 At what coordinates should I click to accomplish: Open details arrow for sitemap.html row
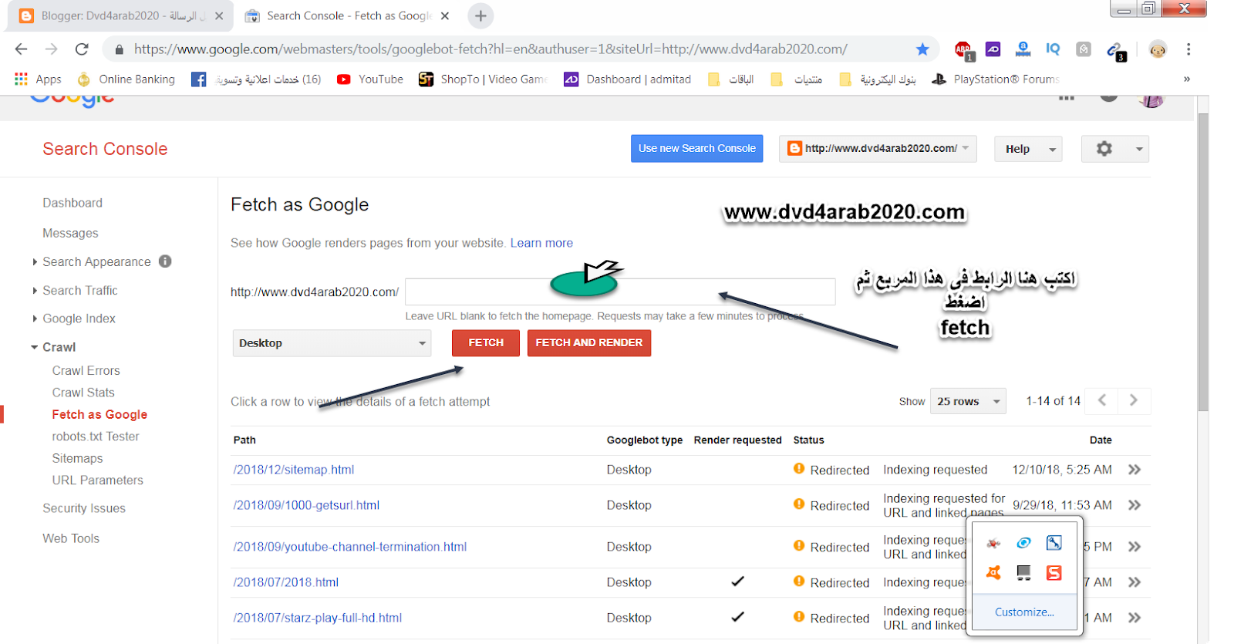(x=1134, y=470)
